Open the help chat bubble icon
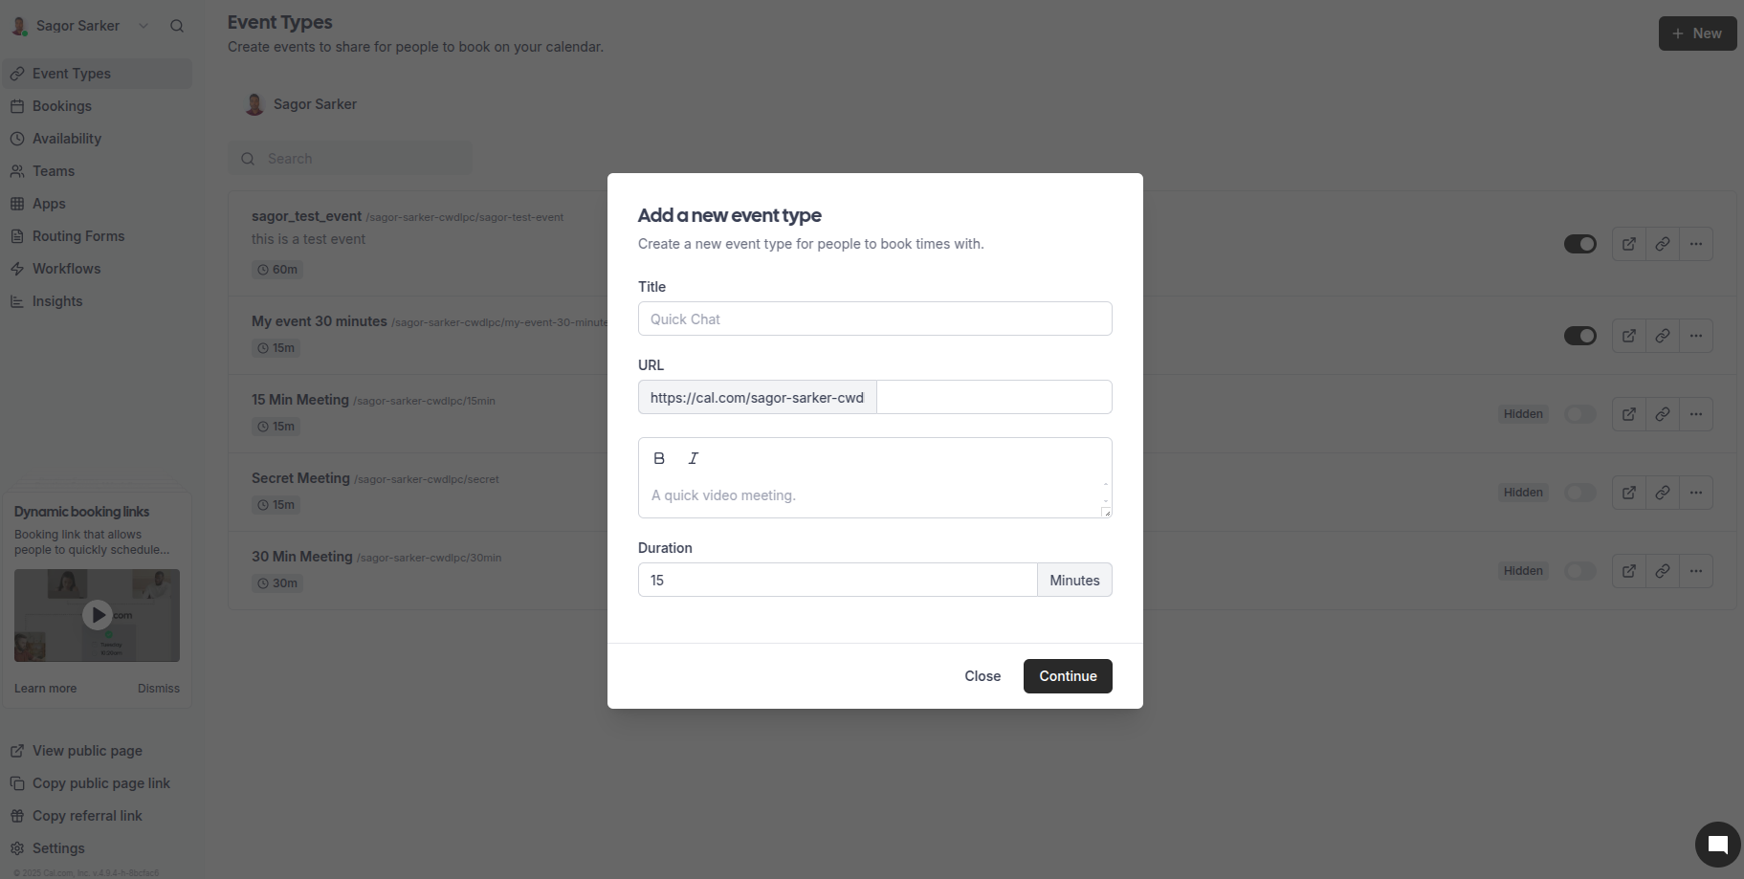 click(1716, 844)
